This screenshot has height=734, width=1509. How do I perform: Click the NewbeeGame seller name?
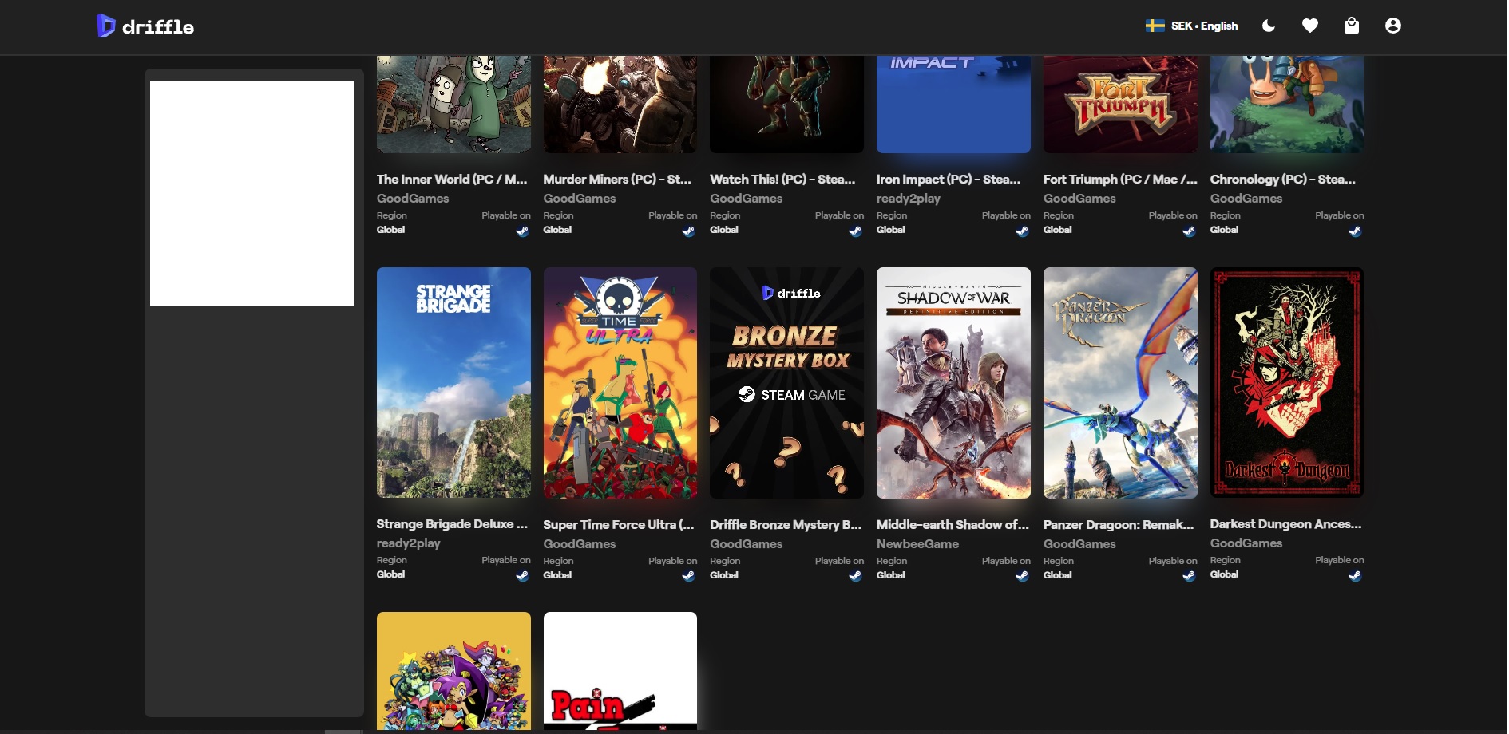point(917,543)
